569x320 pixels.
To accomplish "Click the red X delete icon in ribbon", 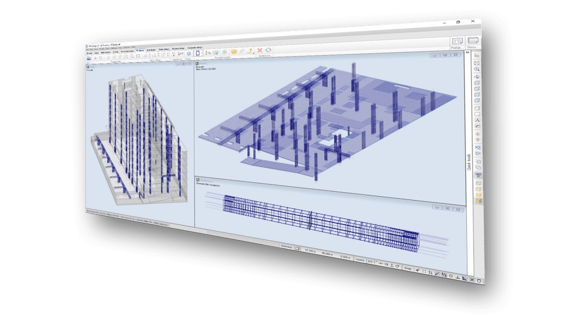I will click(x=260, y=51).
